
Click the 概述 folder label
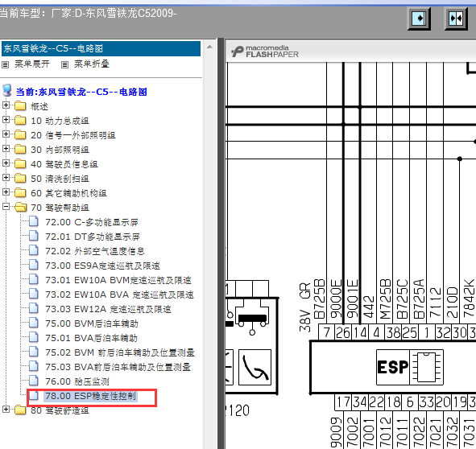(x=39, y=106)
